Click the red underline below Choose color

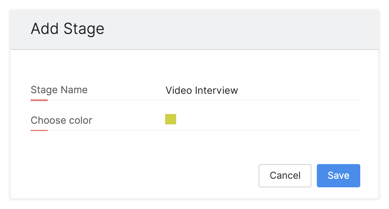[x=39, y=130]
